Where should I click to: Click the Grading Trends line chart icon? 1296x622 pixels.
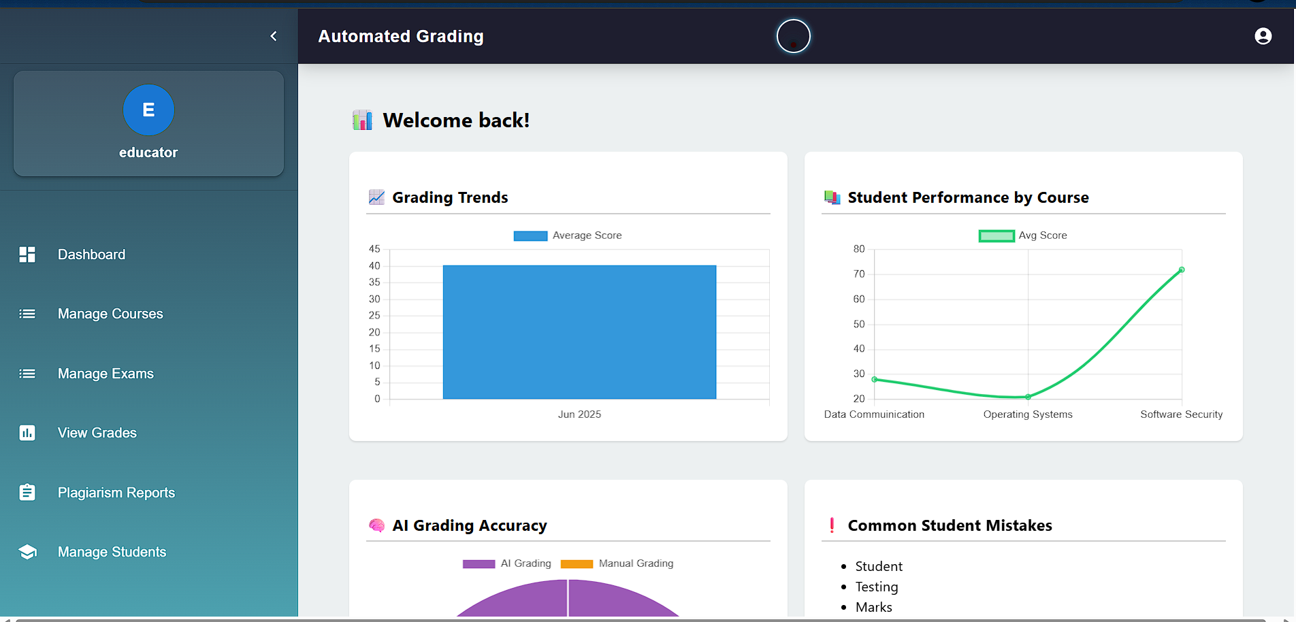(x=376, y=197)
